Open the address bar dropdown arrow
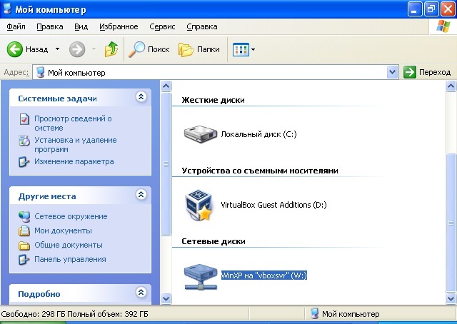The height and width of the screenshot is (324, 457). coord(392,72)
